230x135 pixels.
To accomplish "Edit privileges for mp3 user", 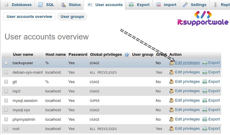I will [x=187, y=91].
